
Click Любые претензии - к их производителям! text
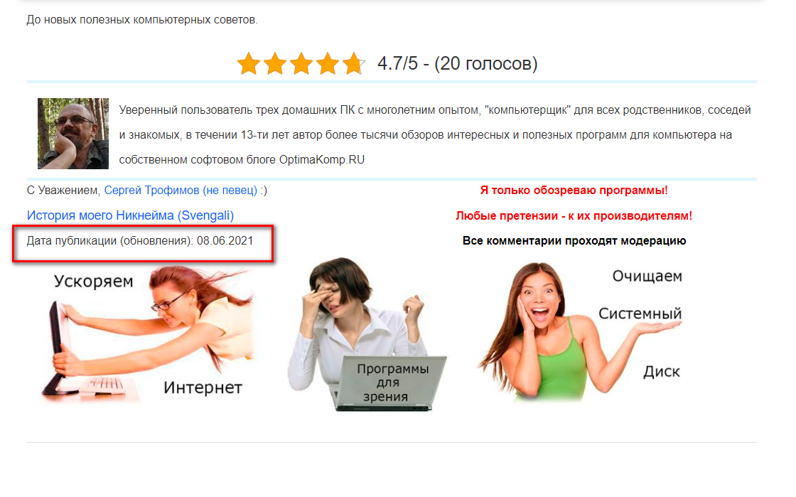574,215
